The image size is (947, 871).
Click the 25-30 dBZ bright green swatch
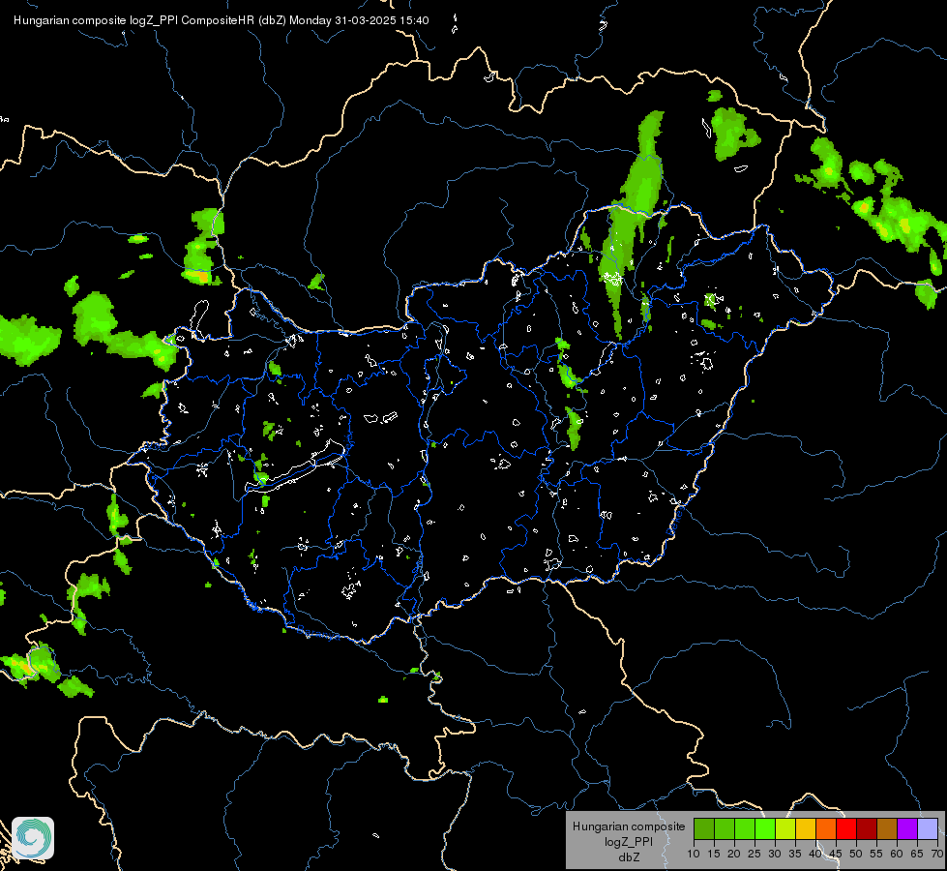tap(765, 829)
